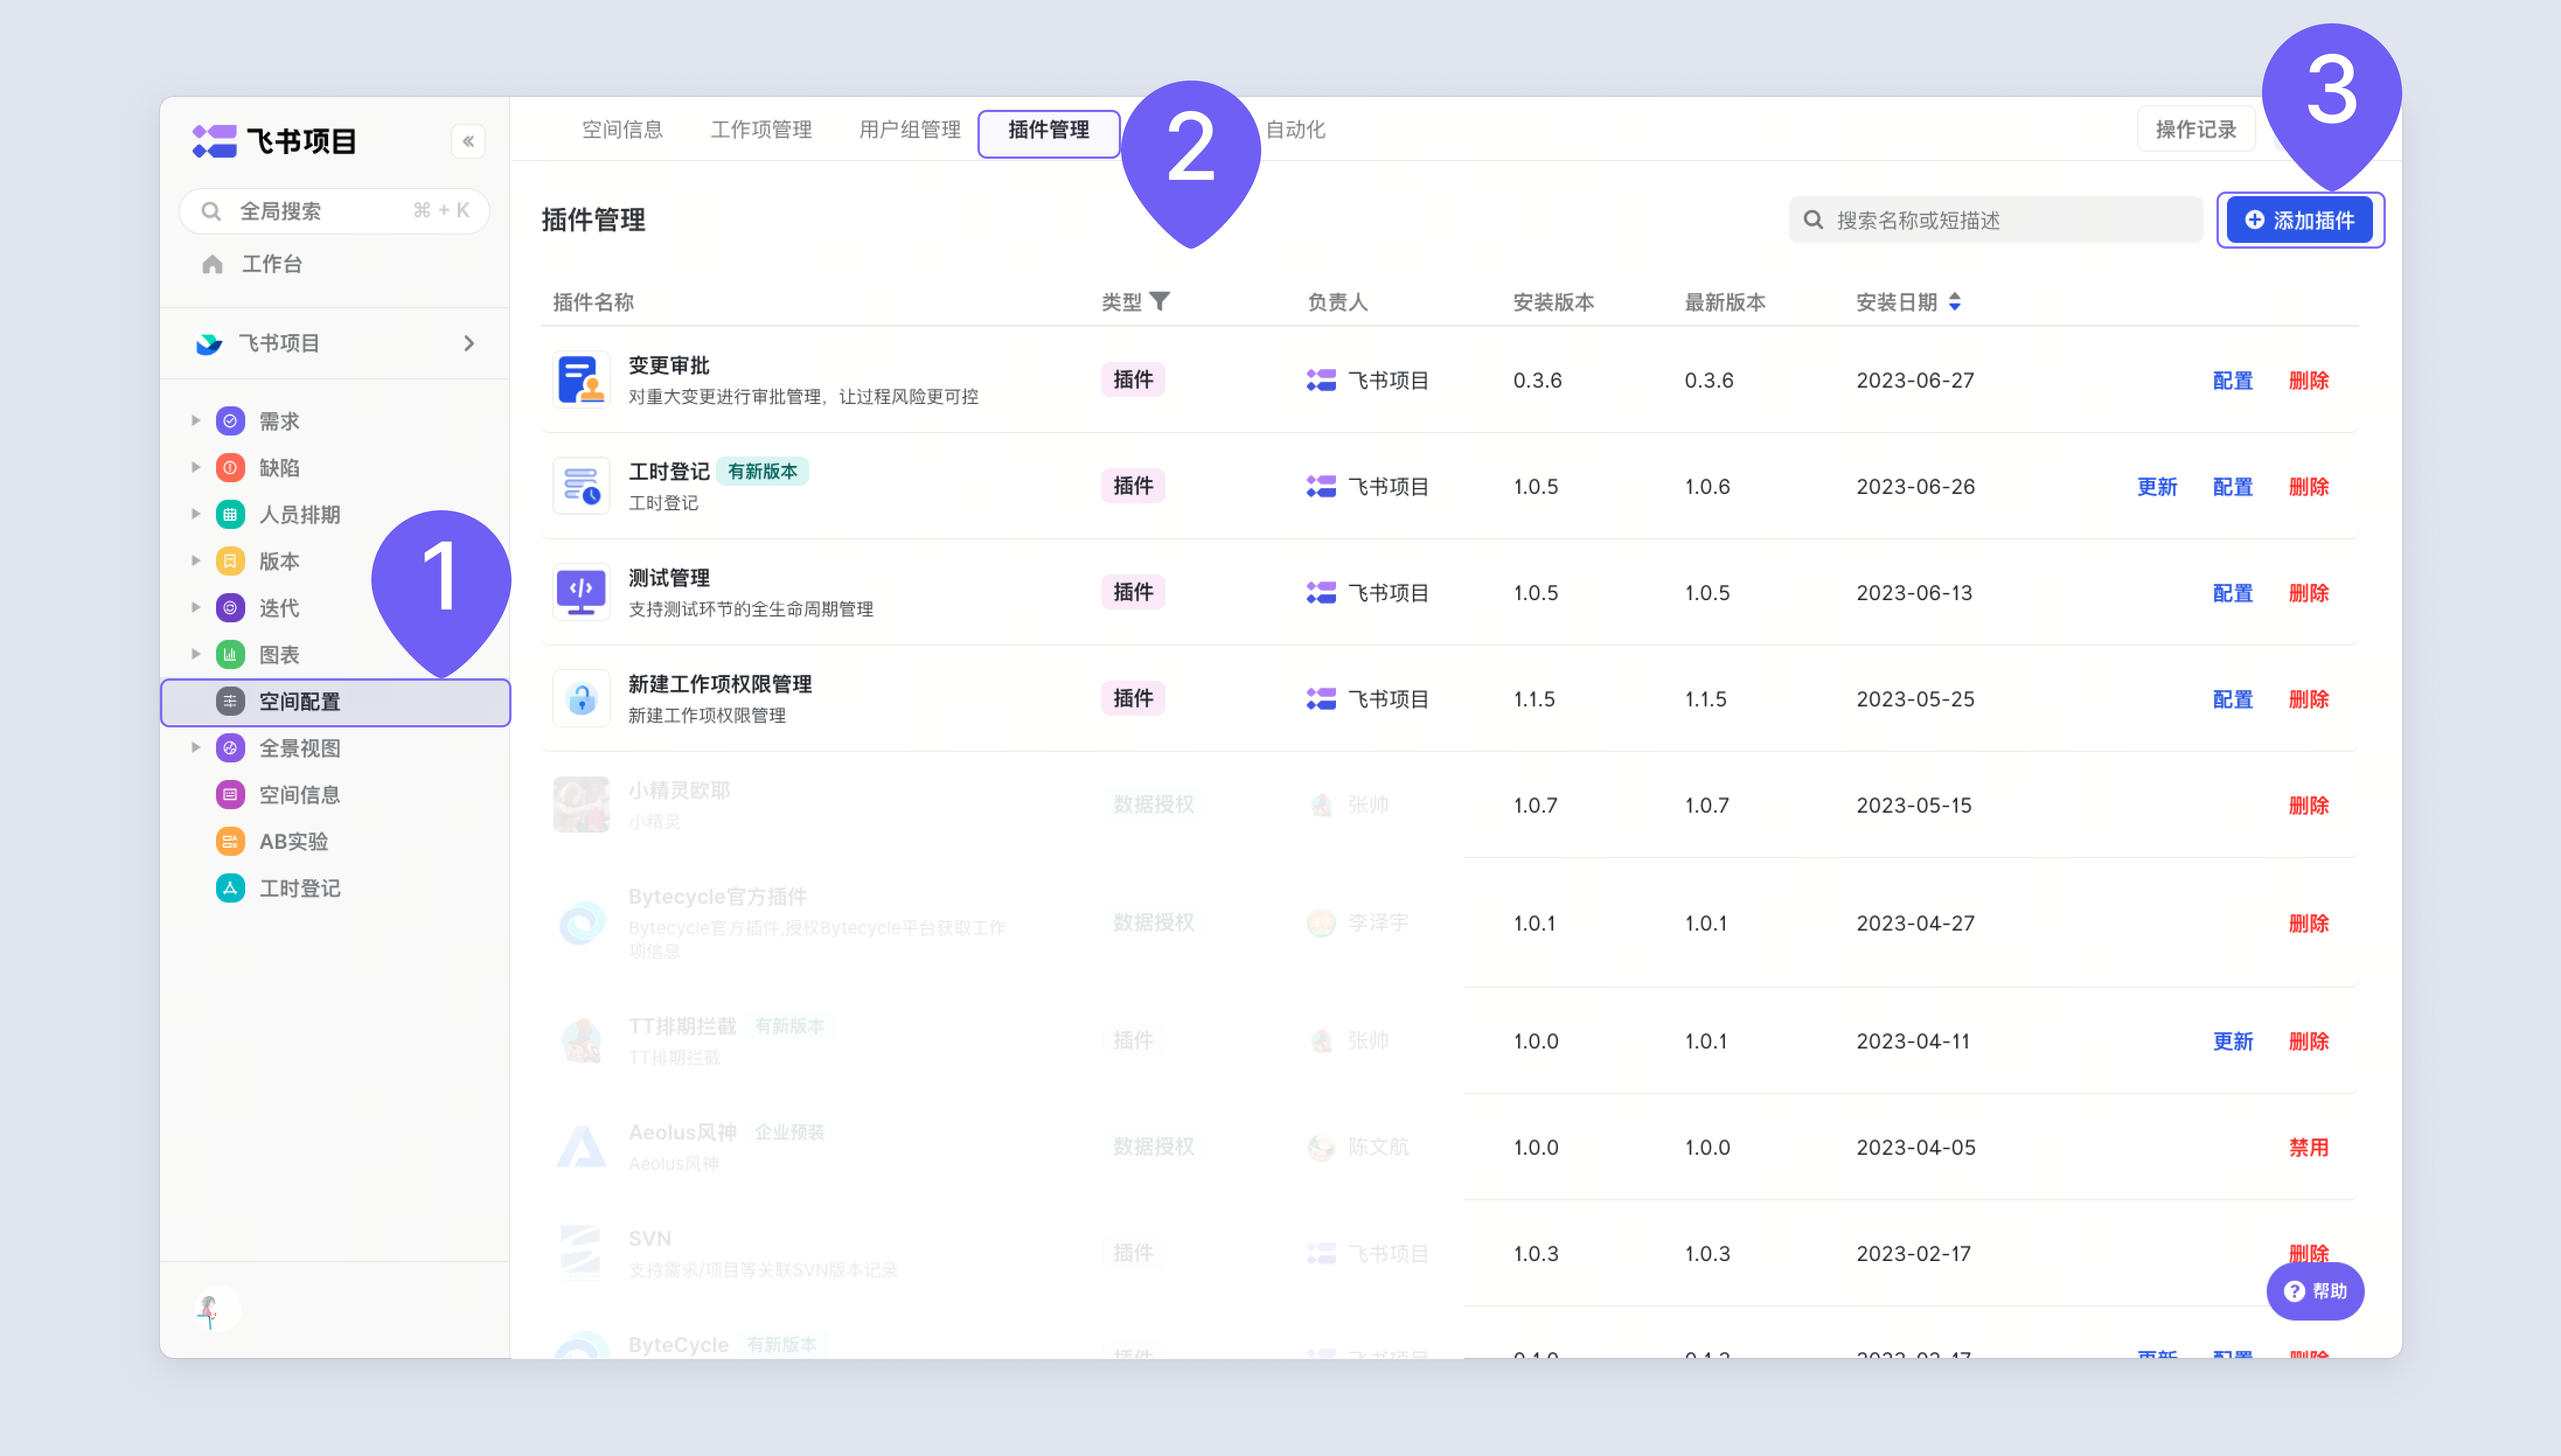Expand the 版本 tree item
Viewport: 2561px width, 1456px height.
196,561
